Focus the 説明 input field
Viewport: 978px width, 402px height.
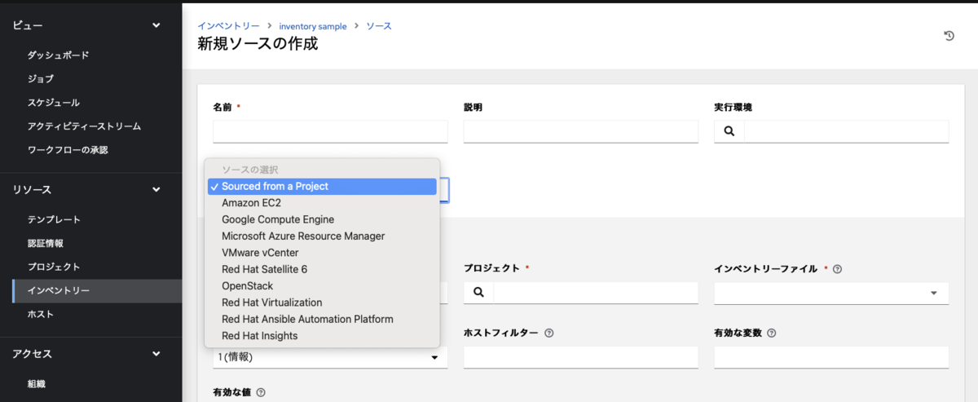click(x=581, y=131)
